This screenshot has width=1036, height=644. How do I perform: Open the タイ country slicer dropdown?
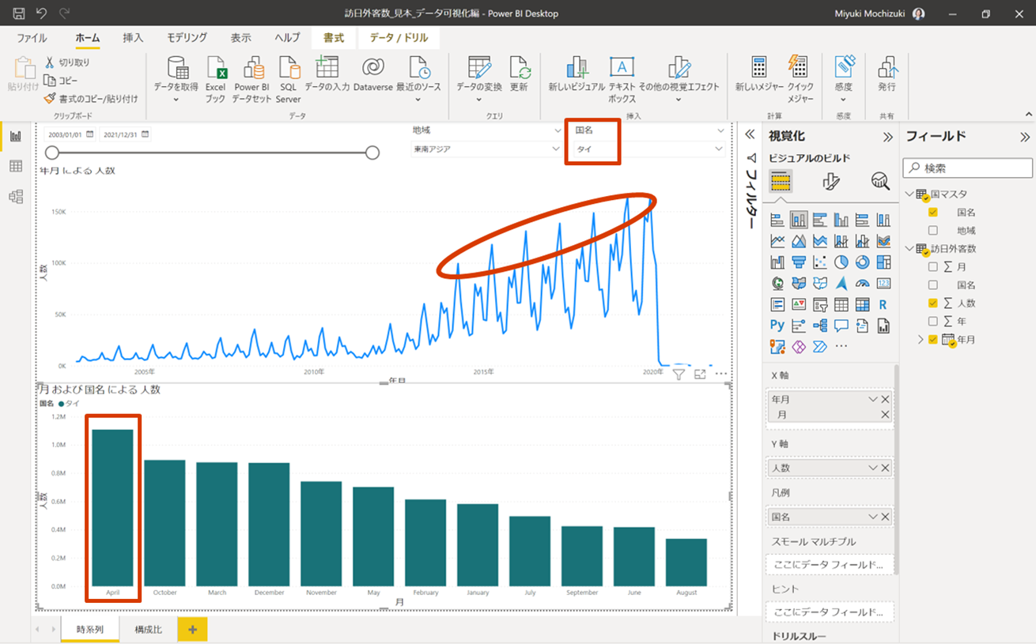click(719, 149)
